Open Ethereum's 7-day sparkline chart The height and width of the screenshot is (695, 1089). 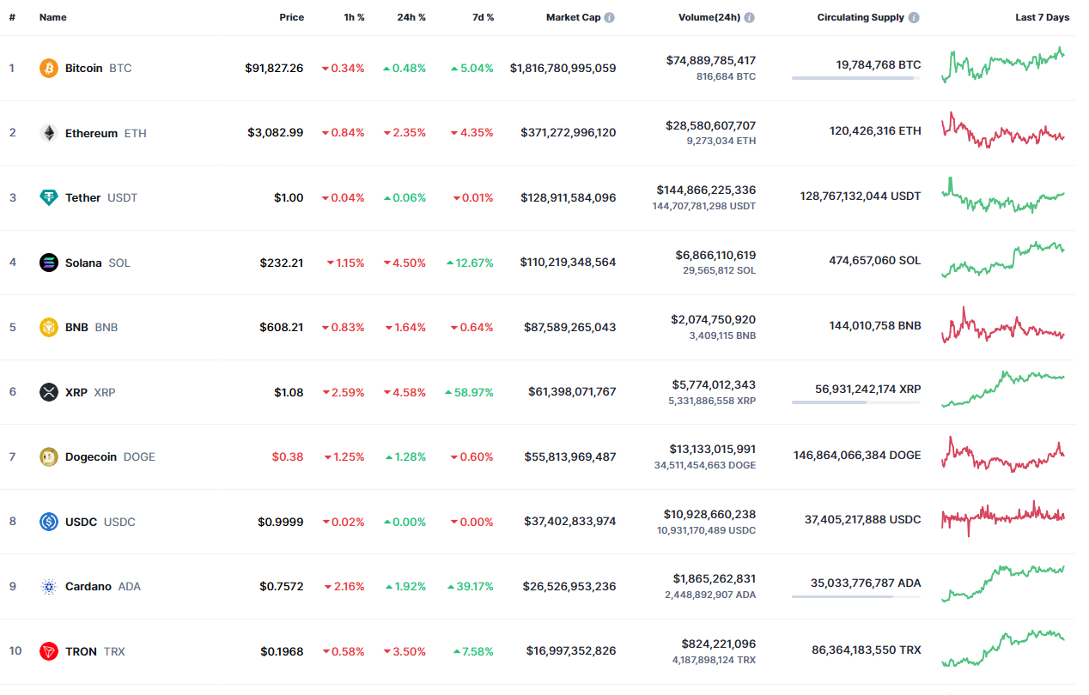click(x=1003, y=130)
